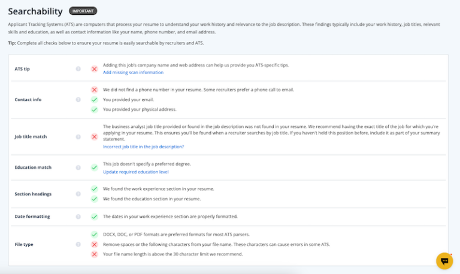The image size is (460, 274).
Task: Open Add missing scan information link
Action: pos(133,72)
